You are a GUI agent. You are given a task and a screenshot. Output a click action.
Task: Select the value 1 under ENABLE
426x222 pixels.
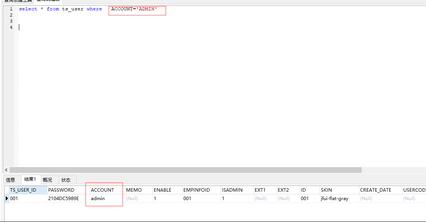167,199
